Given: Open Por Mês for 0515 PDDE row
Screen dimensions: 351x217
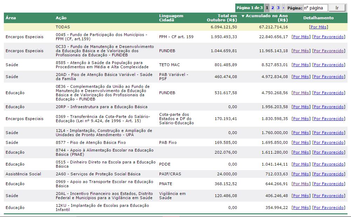Looking at the screenshot, I should pos(301,164).
